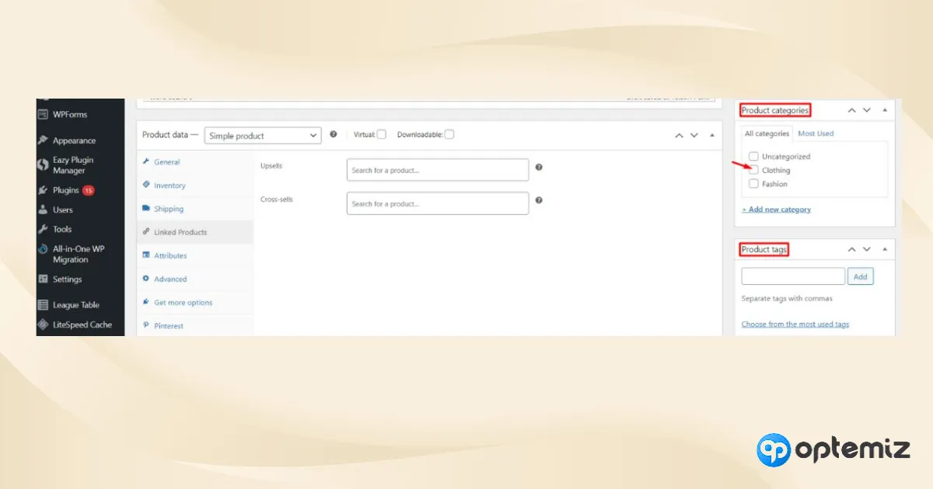Collapse the Product data panel
Viewport: 933px width, 489px height.
point(712,135)
